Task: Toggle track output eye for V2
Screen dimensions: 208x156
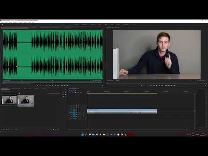Action: [78, 108]
